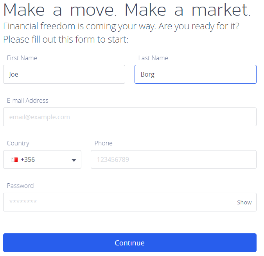The image size is (264, 256).
Task: Click the First Name label
Action: click(22, 58)
